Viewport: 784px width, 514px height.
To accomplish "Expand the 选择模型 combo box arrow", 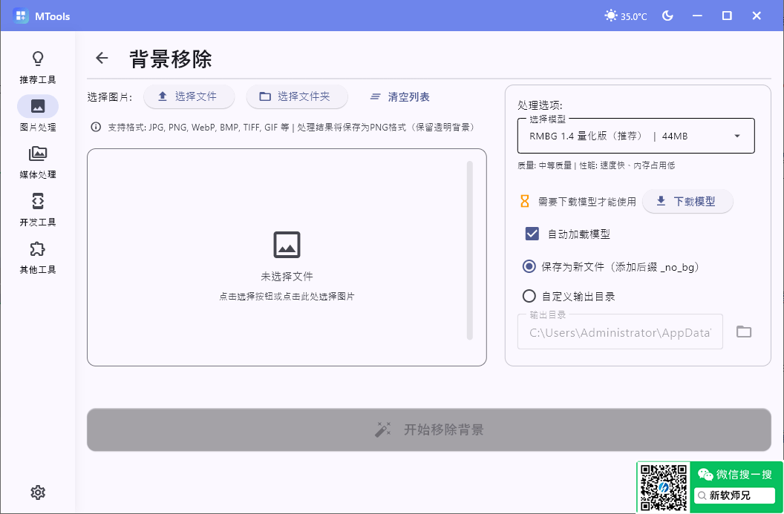I will click(x=736, y=136).
